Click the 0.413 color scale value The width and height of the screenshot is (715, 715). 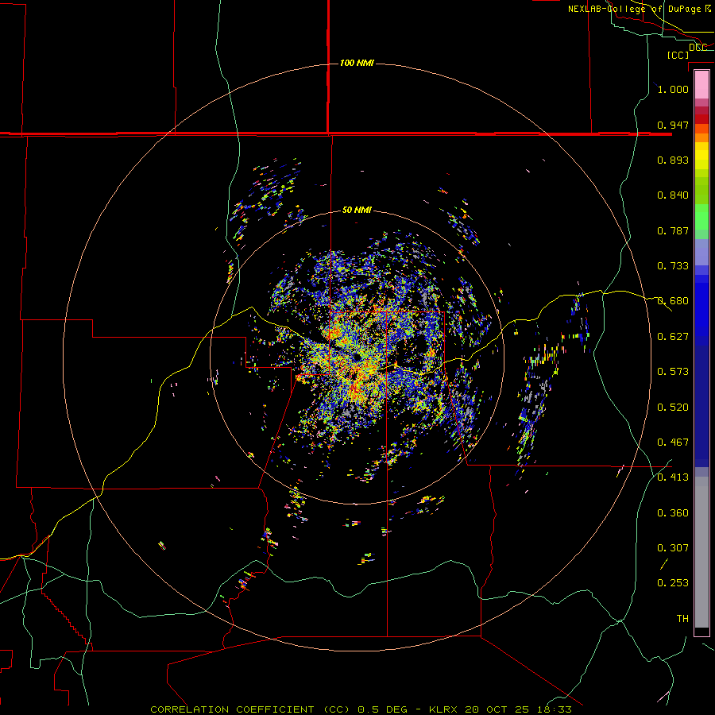tap(673, 477)
